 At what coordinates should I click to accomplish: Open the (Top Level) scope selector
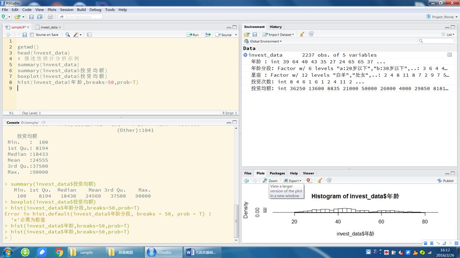(x=31, y=113)
